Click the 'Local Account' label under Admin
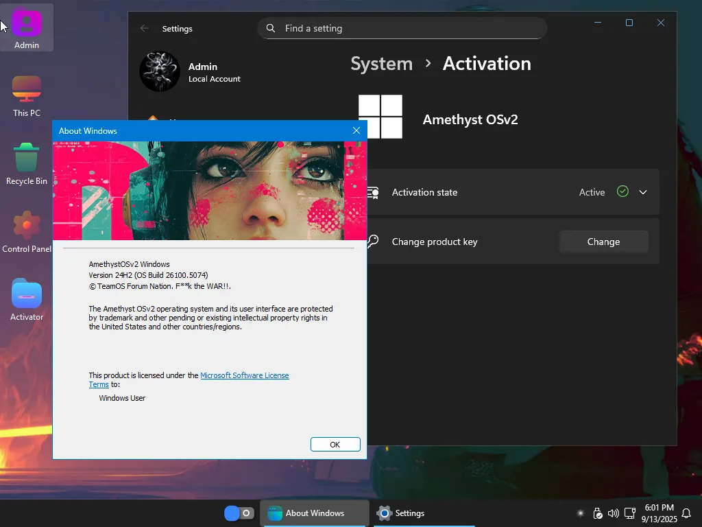 215,79
